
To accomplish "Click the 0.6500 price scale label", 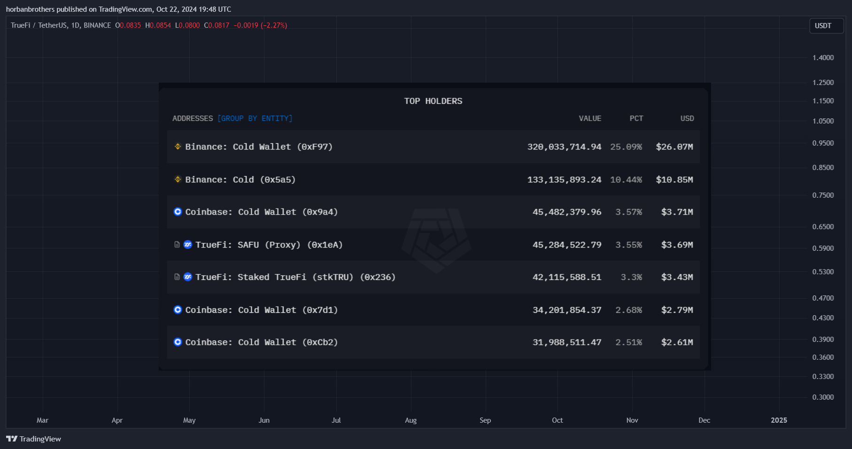I will pos(823,227).
